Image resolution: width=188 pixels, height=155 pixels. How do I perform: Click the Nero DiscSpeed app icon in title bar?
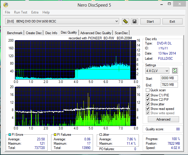6,5
